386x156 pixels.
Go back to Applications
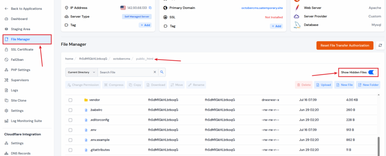pyautogui.click(x=23, y=9)
